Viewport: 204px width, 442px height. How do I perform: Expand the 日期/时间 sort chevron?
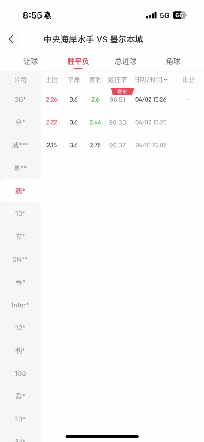(x=166, y=80)
